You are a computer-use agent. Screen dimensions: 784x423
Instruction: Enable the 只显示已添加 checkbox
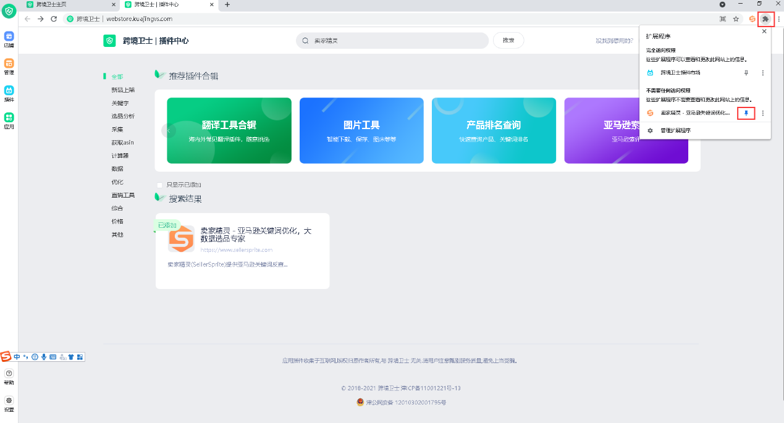[x=159, y=184]
